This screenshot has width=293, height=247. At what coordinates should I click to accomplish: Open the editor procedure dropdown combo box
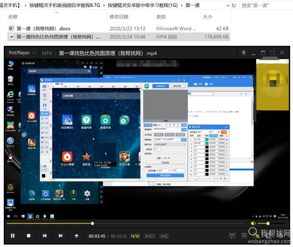pyautogui.click(x=201, y=94)
